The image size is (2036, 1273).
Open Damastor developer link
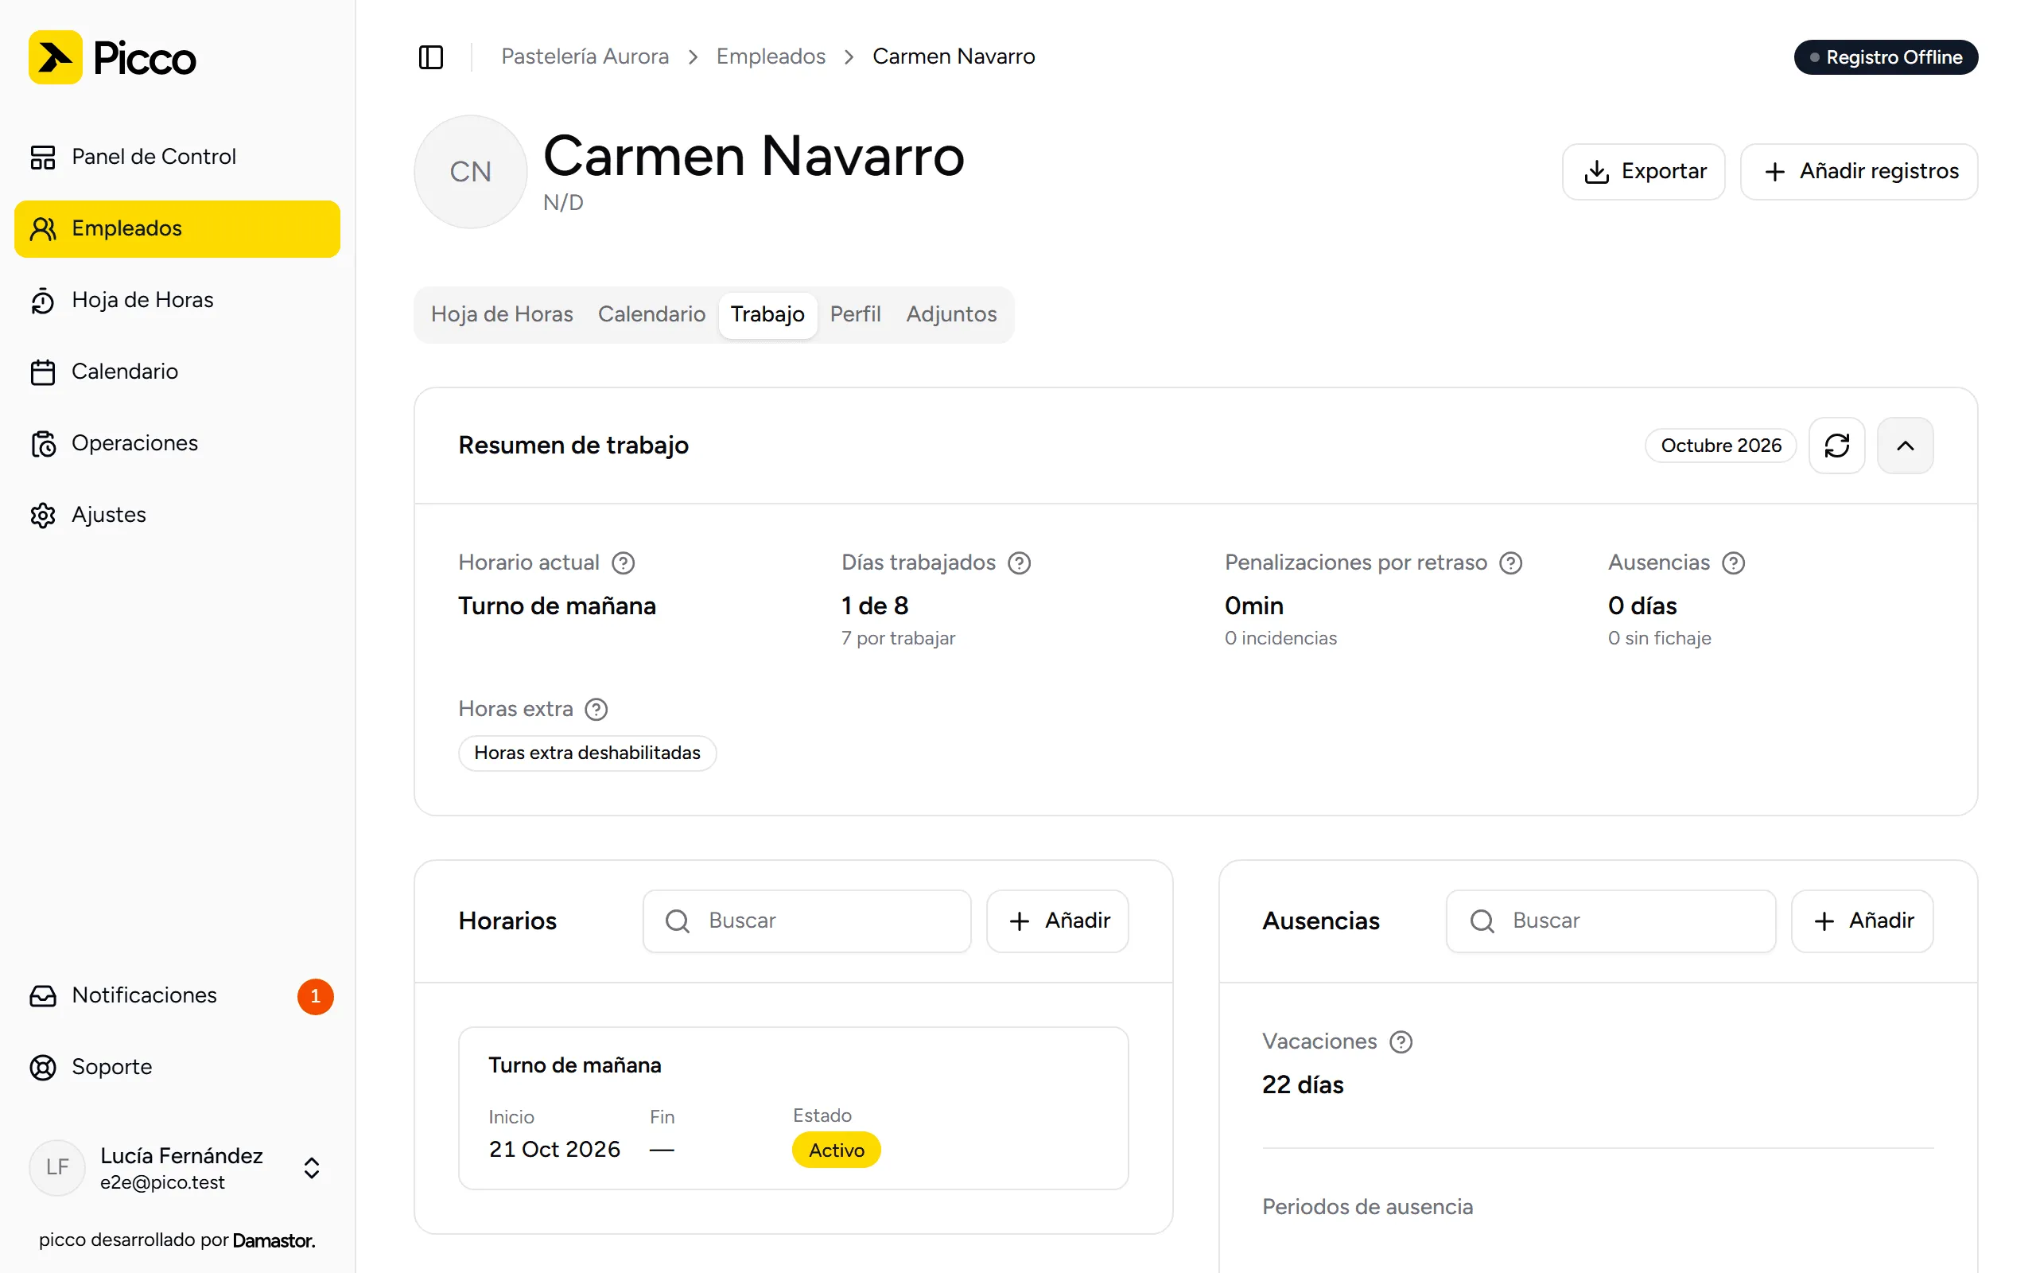(274, 1240)
